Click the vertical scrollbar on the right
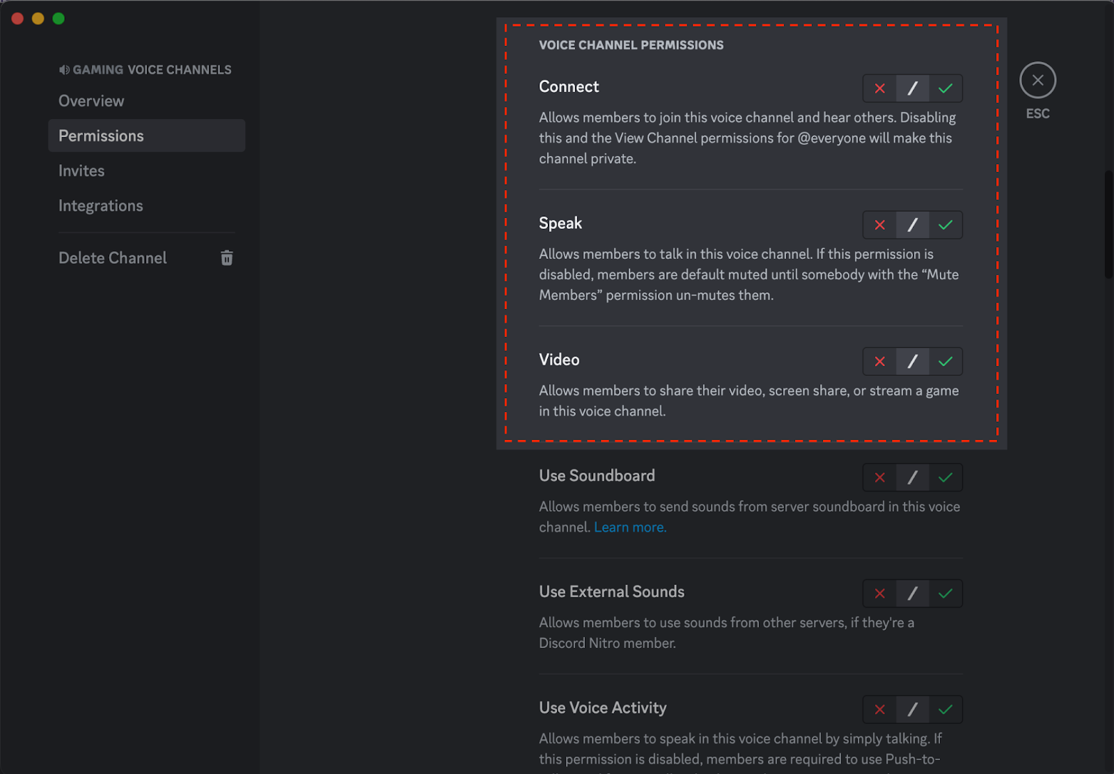1114x774 pixels. tap(1108, 224)
